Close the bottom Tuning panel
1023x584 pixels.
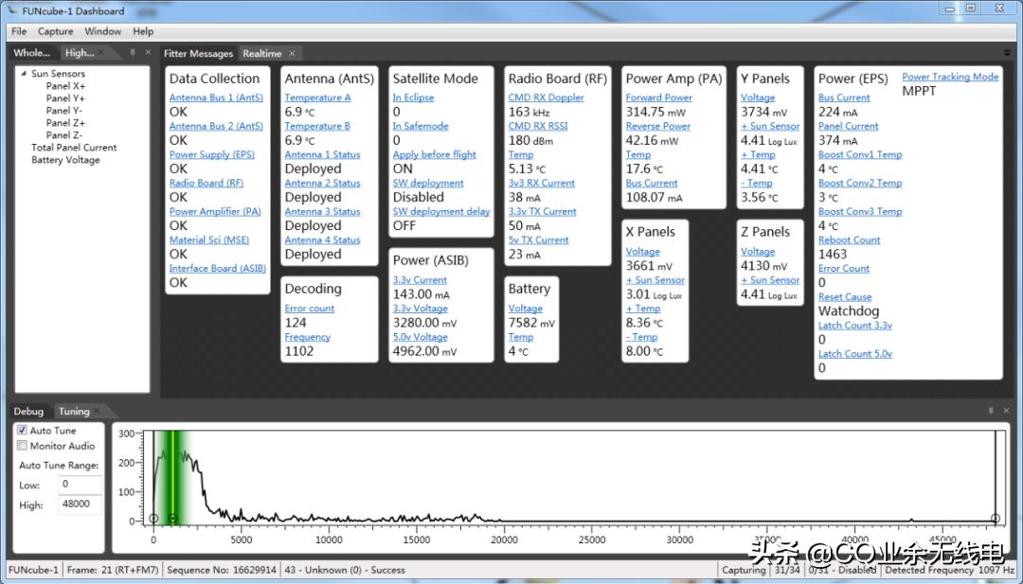(x=1006, y=411)
